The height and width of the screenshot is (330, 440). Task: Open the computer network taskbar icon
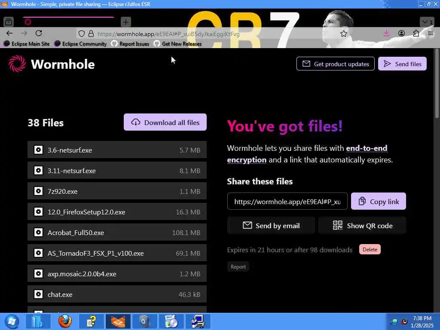pyautogui.click(x=198, y=321)
